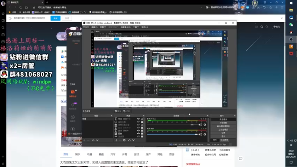297x167 pixels.
Task: Open source properties gear in Sources footer
Action: pos(124,140)
